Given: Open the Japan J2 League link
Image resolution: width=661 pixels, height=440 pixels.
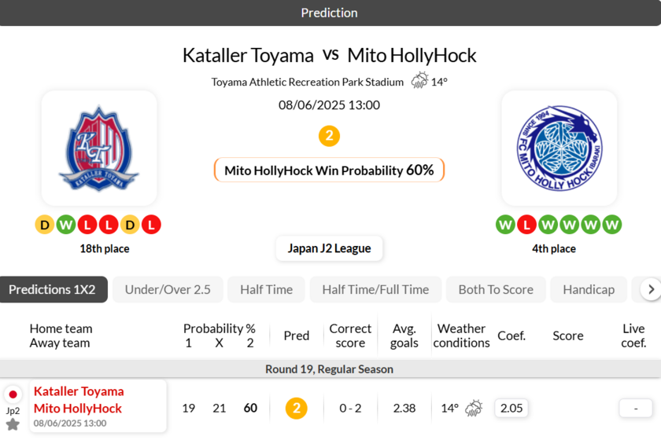Looking at the screenshot, I should pyautogui.click(x=329, y=248).
